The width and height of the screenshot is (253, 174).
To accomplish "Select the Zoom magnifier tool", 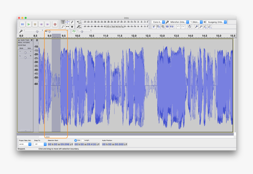I will [63, 27].
